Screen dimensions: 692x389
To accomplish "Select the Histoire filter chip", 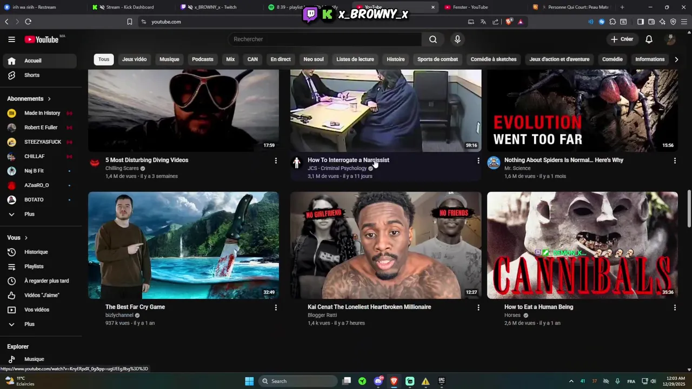I will (396, 59).
